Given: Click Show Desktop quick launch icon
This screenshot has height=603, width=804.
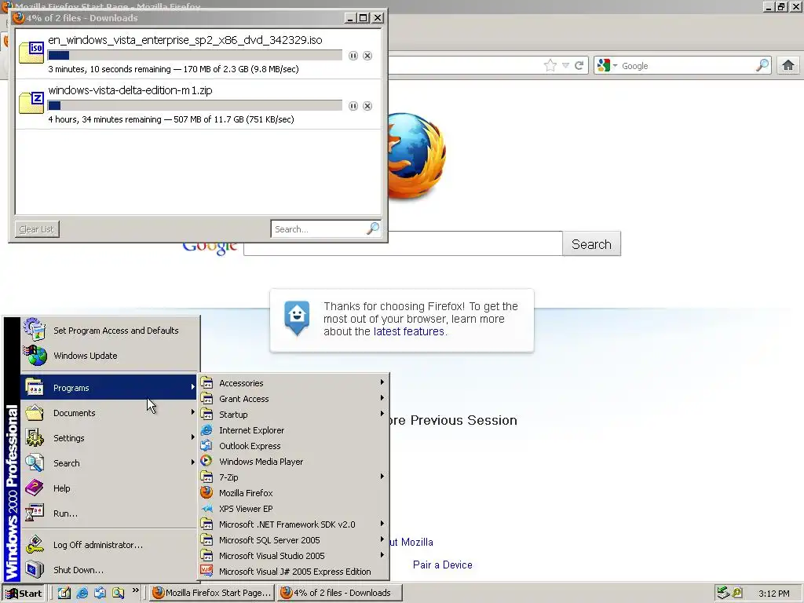Looking at the screenshot, I should tap(64, 593).
